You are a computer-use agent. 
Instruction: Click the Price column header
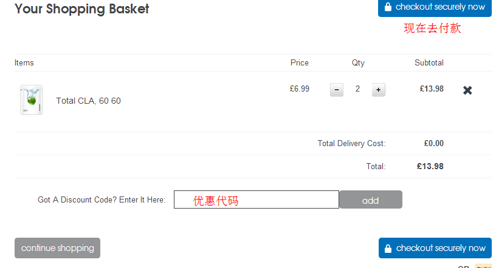point(299,63)
